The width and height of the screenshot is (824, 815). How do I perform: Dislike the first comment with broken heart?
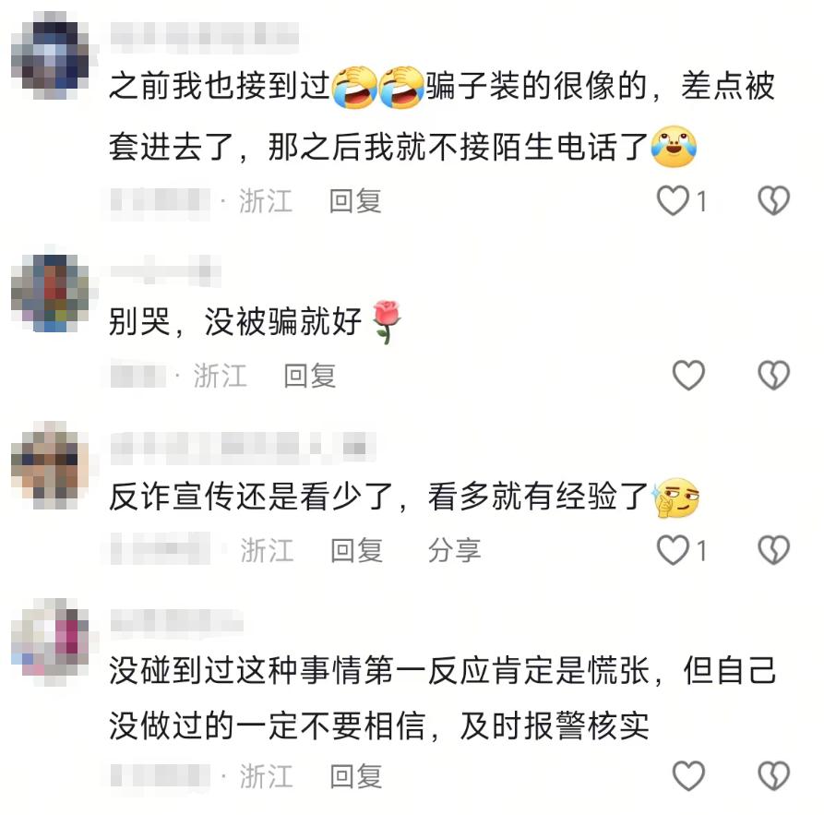pos(773,200)
